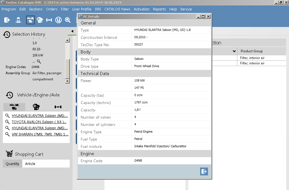Image resolution: width=289 pixels, height=190 pixels.
Task: Click Selection History scrollbar down arrow
Action: (67, 81)
